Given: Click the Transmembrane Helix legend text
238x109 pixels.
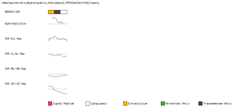Looking at the screenshot, I should coord(217,103).
